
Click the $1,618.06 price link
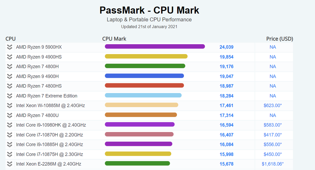tap(272, 164)
